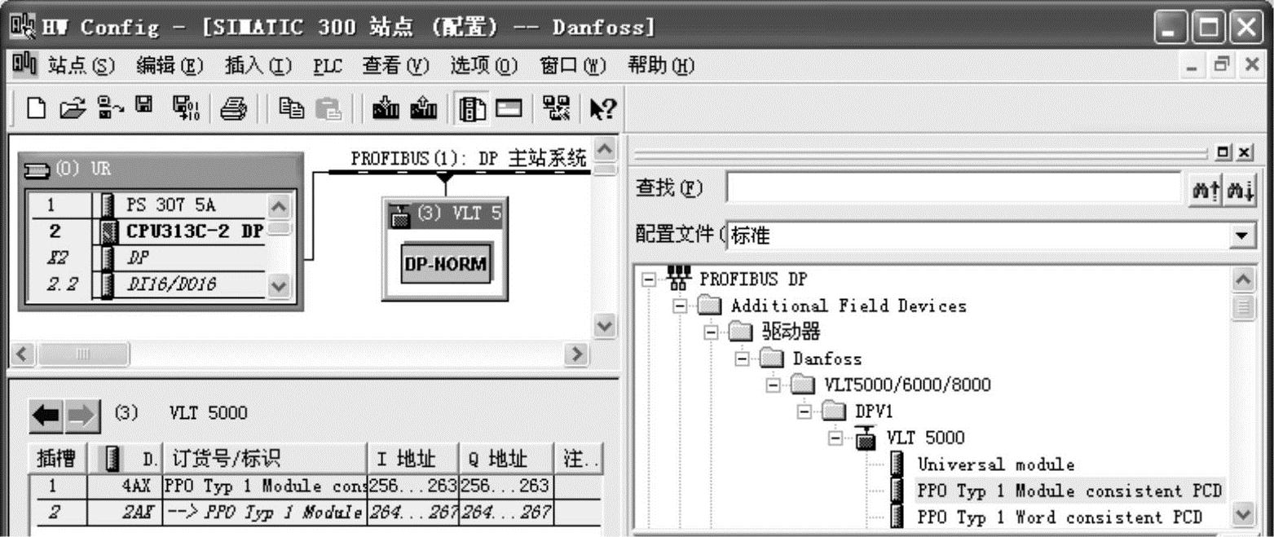Toggle the hardware Catalog view icon
The image size is (1274, 537).
[x=470, y=108]
